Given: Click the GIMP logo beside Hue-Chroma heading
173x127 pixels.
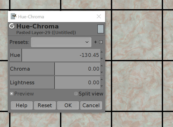Looking at the screenshot, I should (12, 26).
